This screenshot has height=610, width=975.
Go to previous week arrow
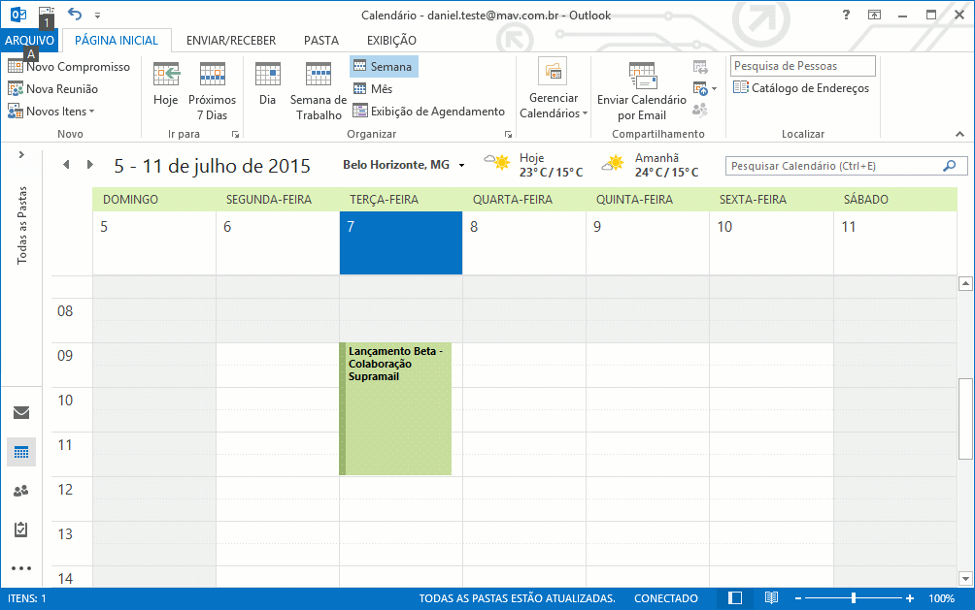click(67, 165)
